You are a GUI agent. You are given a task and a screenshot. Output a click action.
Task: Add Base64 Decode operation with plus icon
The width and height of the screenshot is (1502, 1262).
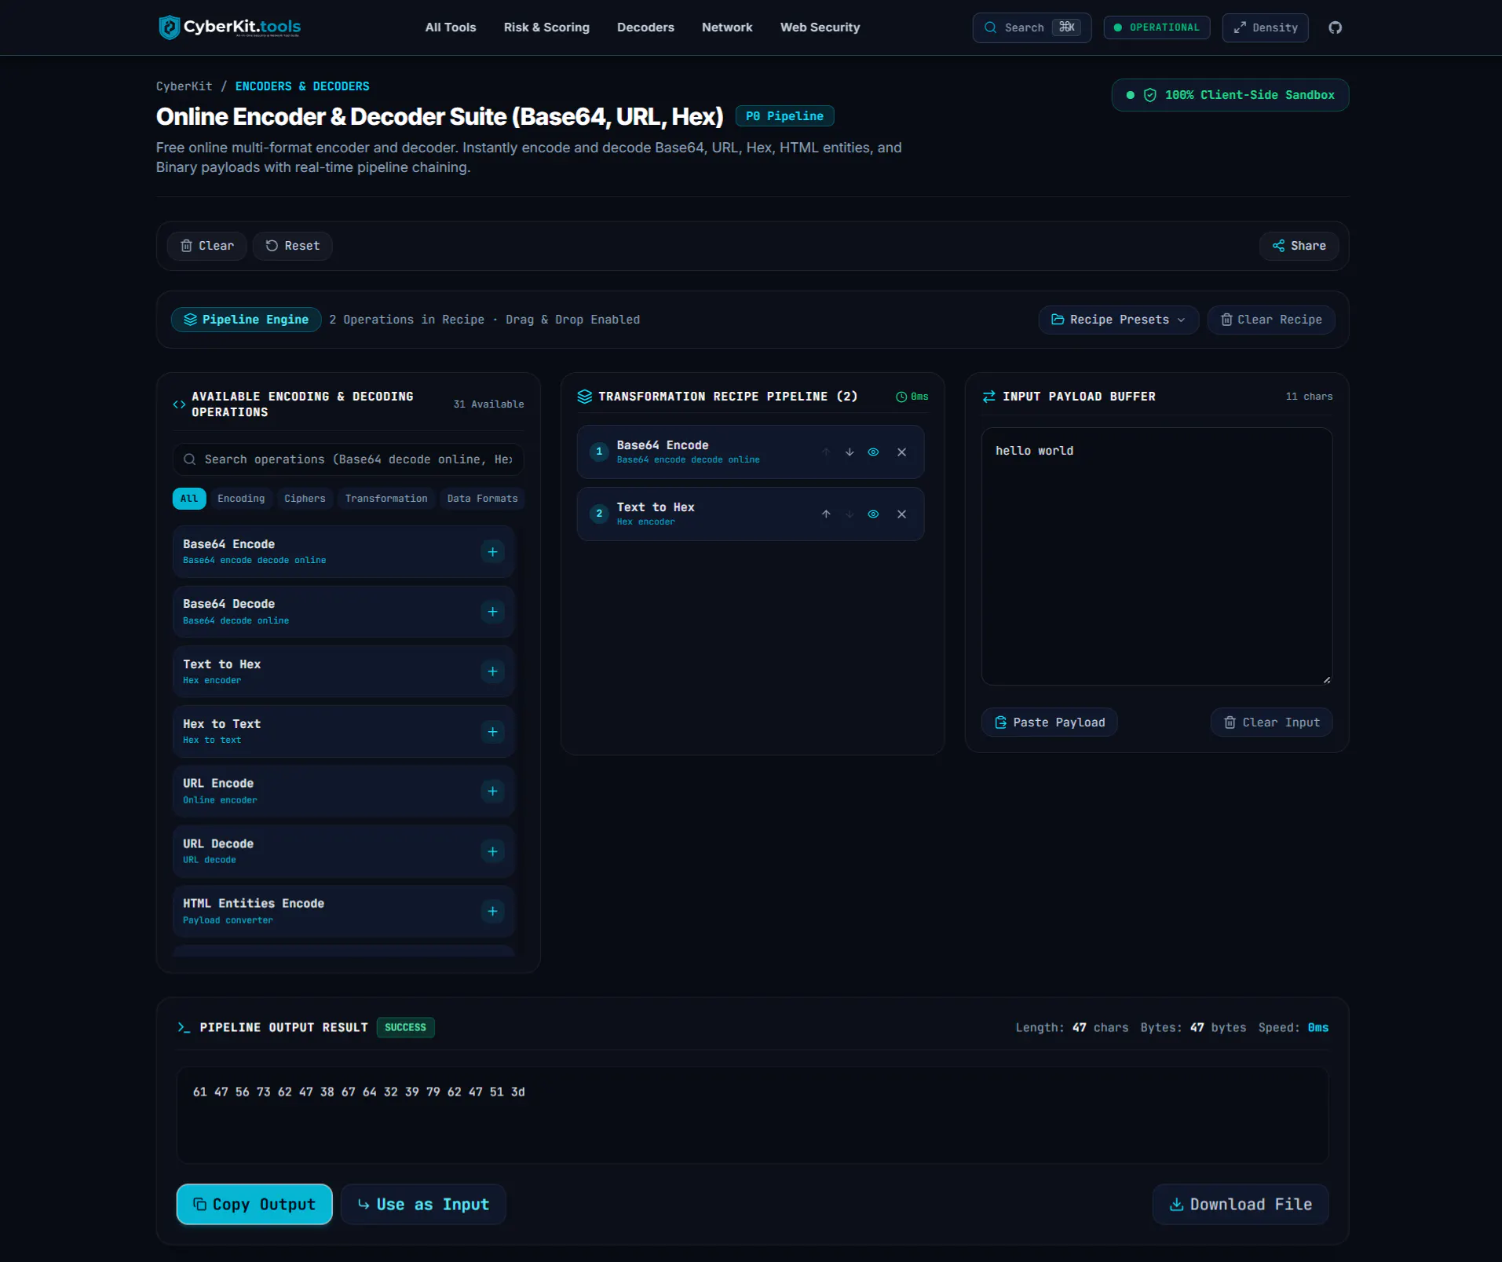492,612
